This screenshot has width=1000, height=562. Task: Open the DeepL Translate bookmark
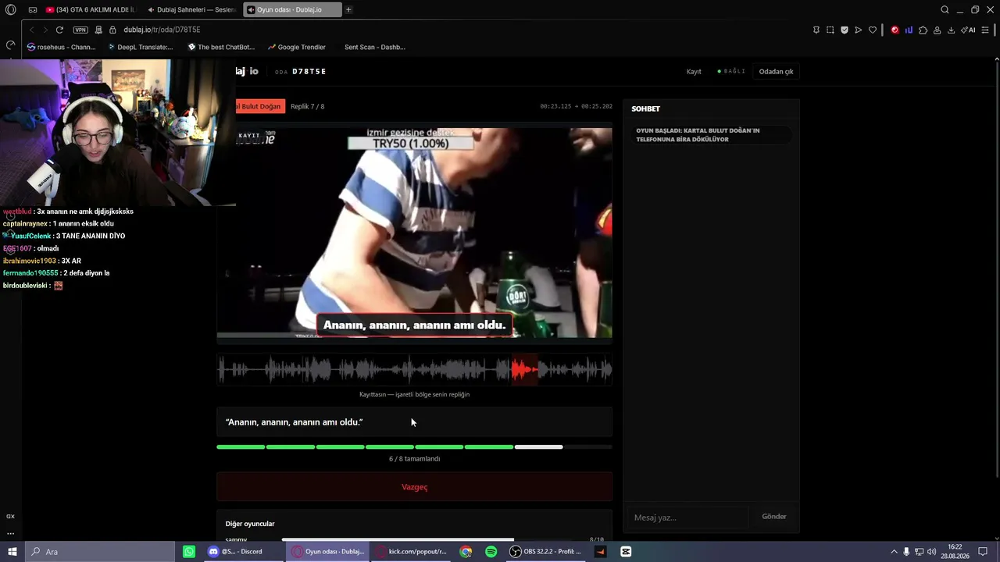140,47
